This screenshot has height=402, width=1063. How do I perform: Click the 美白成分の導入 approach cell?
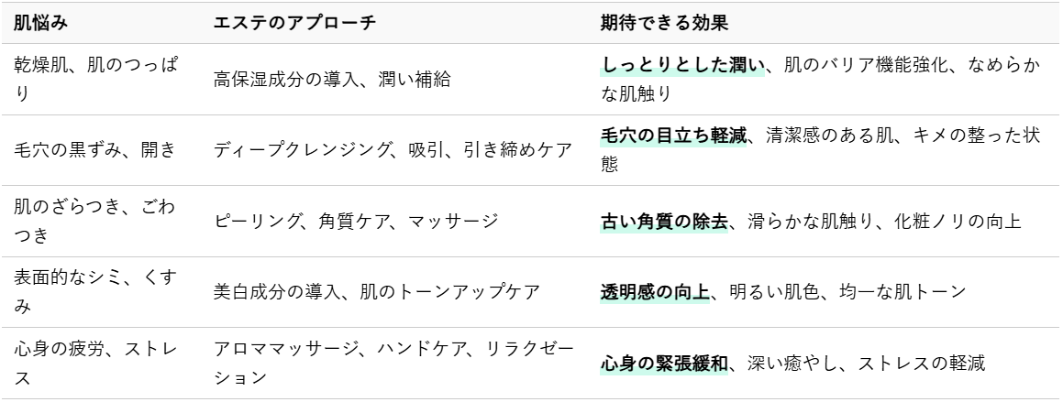coord(394,292)
